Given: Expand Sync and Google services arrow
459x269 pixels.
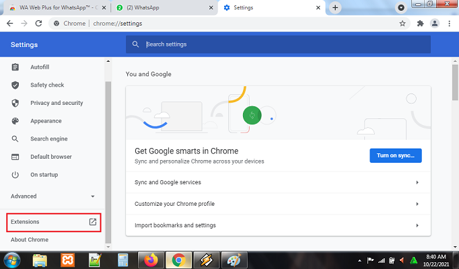Looking at the screenshot, I should (417, 182).
